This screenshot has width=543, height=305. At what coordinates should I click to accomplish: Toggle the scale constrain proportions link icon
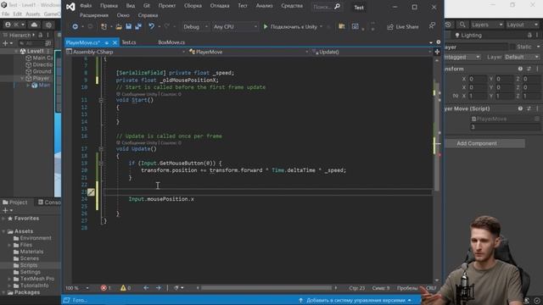pos(456,96)
